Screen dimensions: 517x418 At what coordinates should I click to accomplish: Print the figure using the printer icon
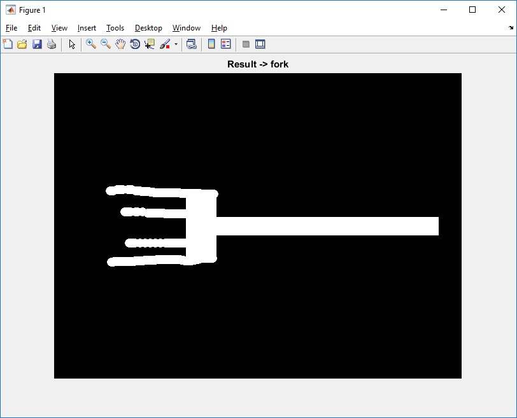coord(52,45)
